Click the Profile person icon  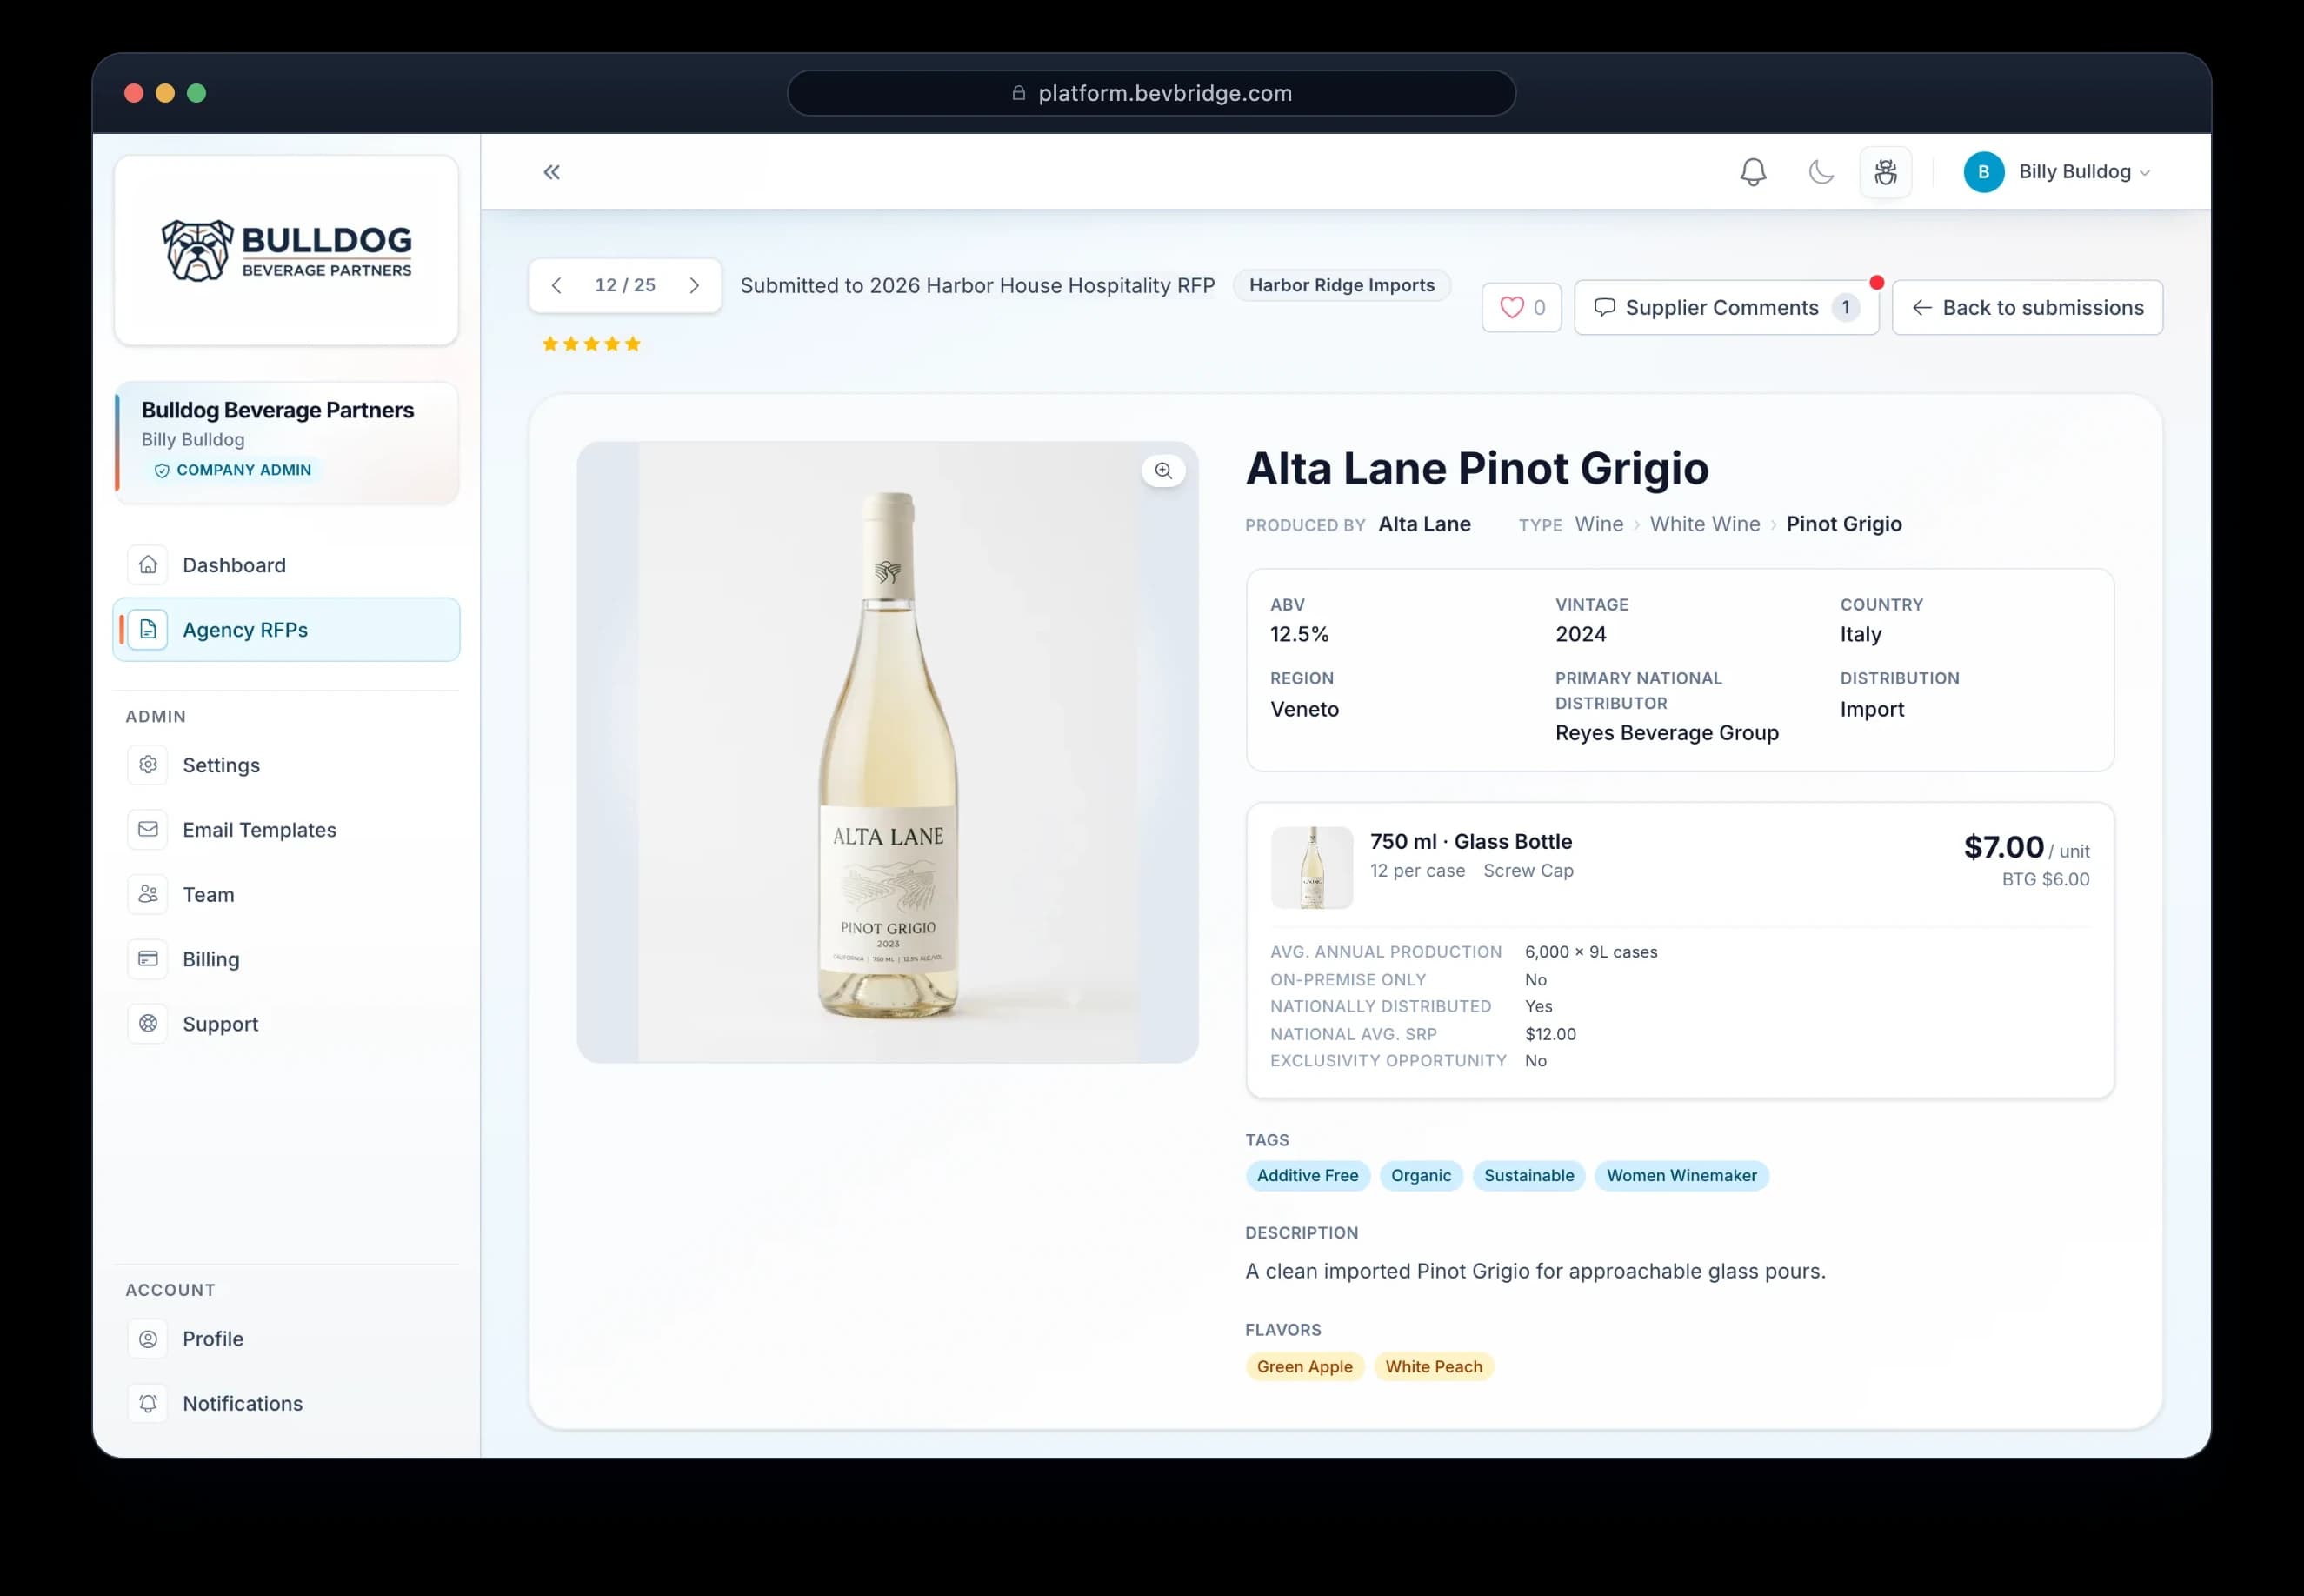(x=148, y=1339)
